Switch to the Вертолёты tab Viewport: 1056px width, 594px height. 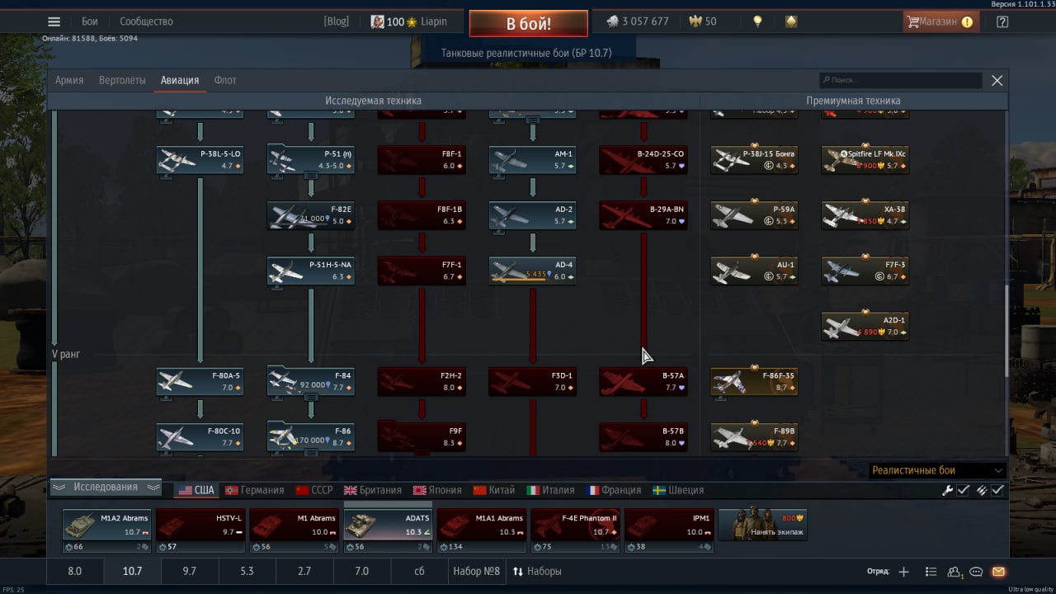(122, 80)
